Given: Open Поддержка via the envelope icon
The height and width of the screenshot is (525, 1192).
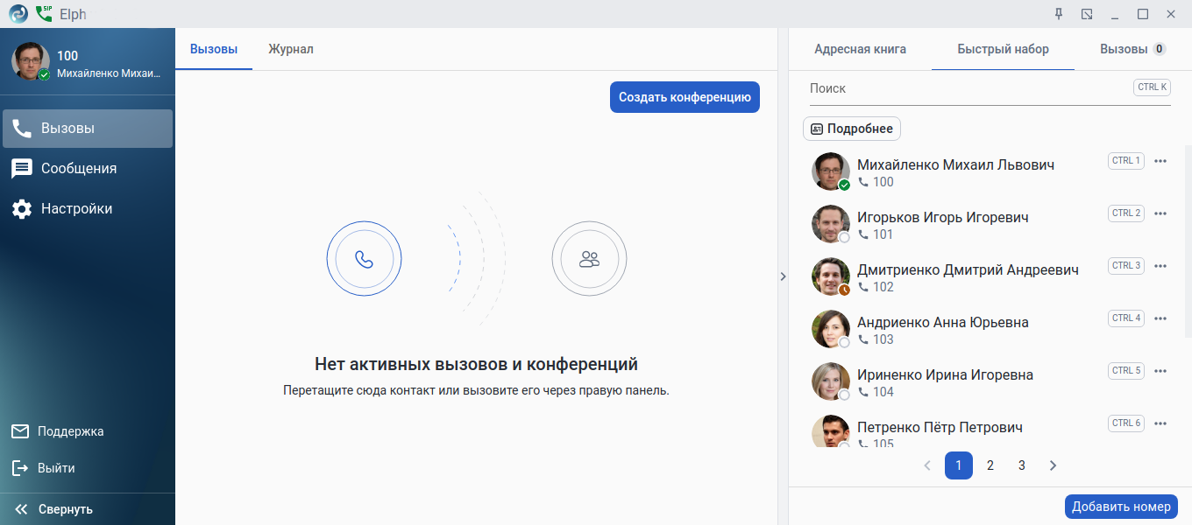Looking at the screenshot, I should point(20,431).
